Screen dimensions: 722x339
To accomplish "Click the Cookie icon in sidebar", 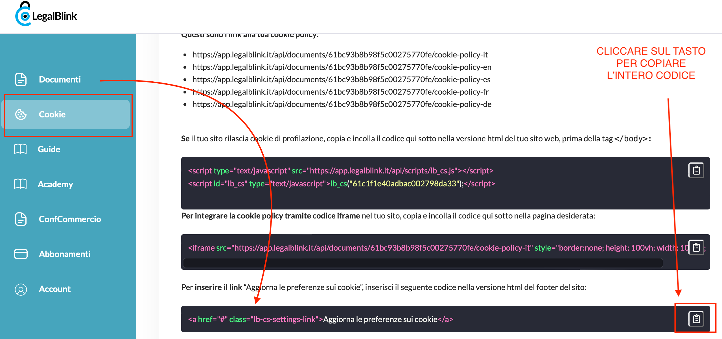I will 21,114.
